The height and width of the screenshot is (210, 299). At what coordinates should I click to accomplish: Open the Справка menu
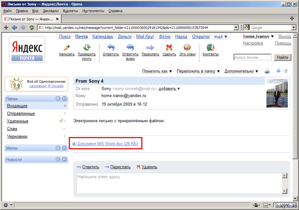(x=115, y=11)
